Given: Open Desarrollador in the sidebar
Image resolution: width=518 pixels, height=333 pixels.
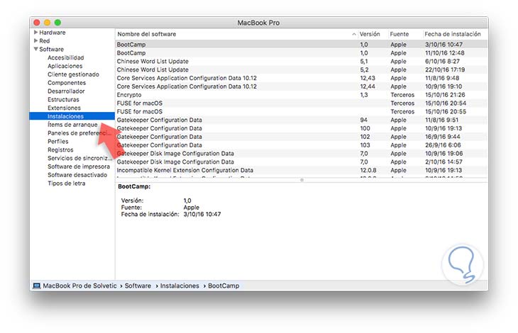Looking at the screenshot, I should pos(66,91).
